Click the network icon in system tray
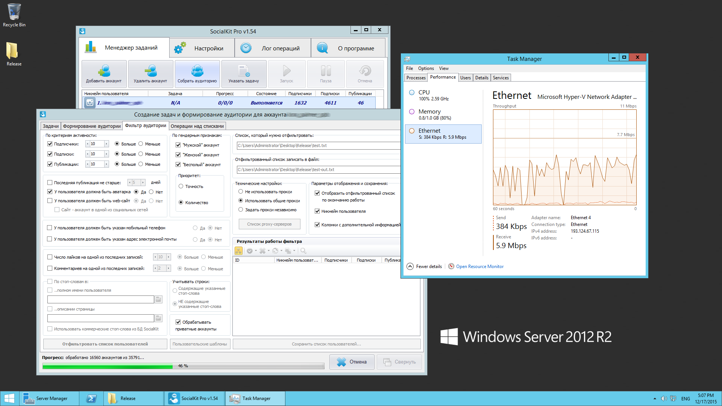 pos(673,398)
